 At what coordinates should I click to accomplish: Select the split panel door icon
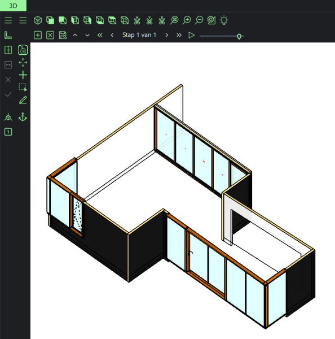click(x=8, y=50)
